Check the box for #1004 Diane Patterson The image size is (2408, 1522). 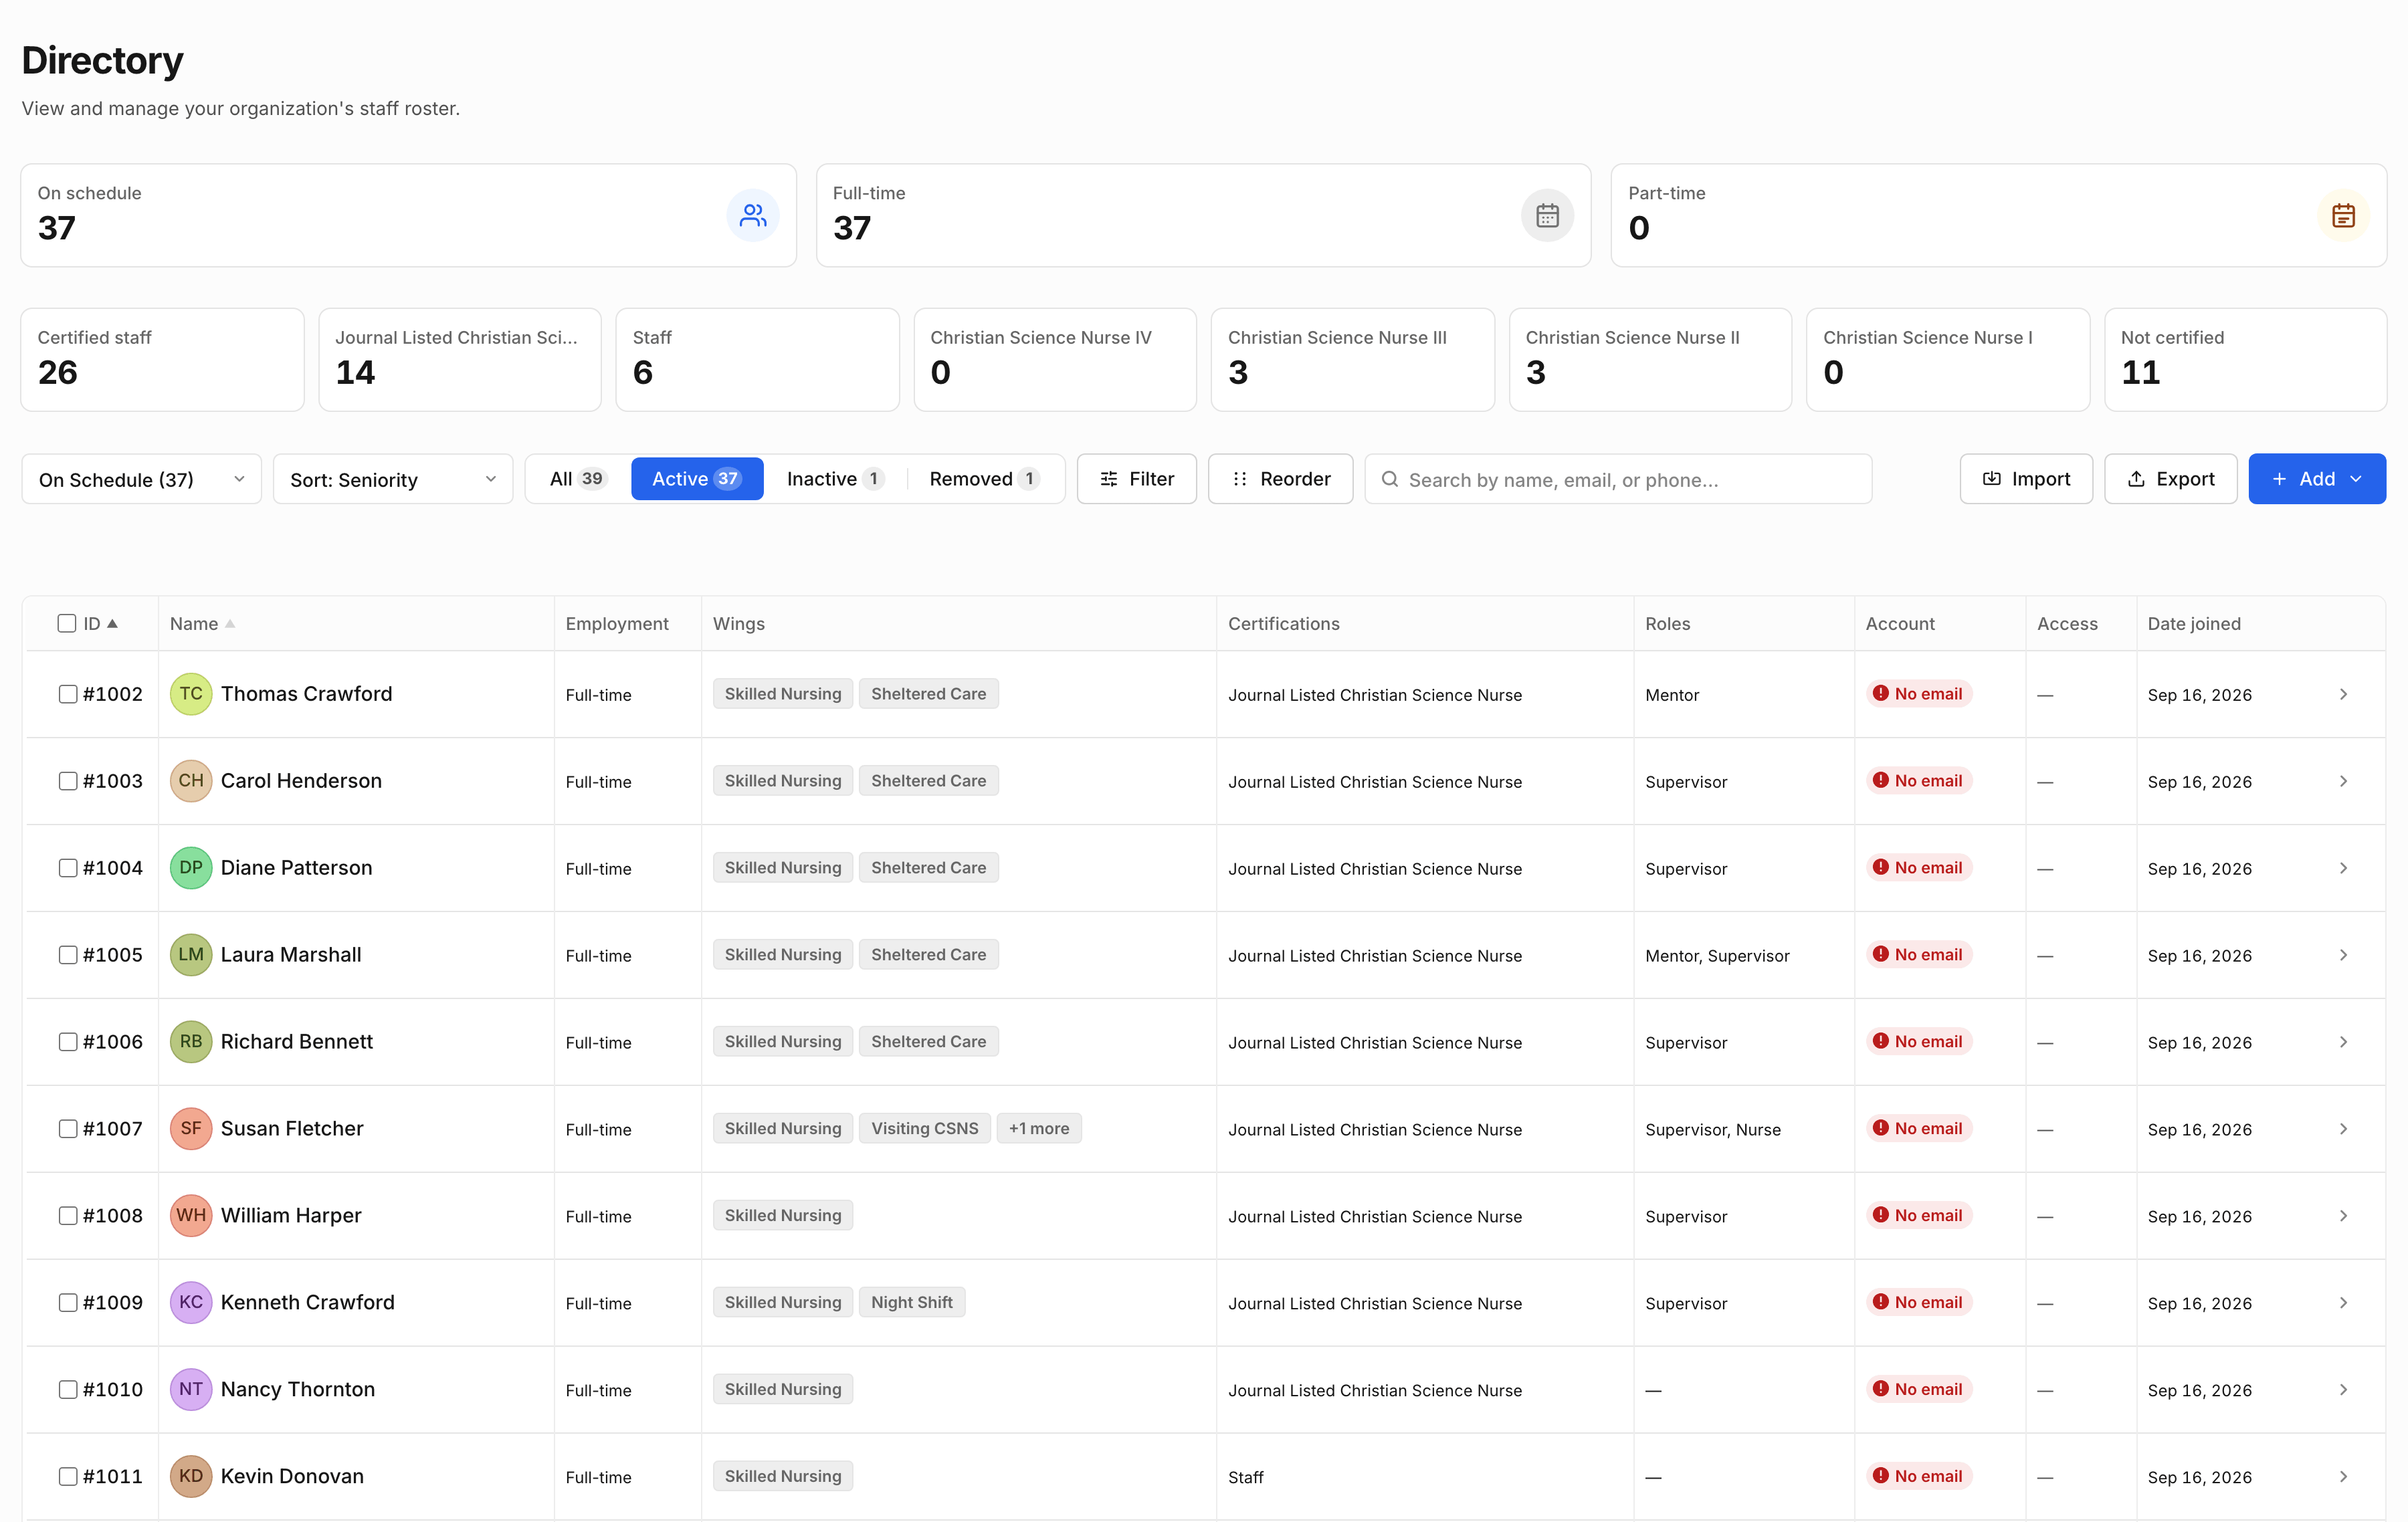pyautogui.click(x=68, y=868)
